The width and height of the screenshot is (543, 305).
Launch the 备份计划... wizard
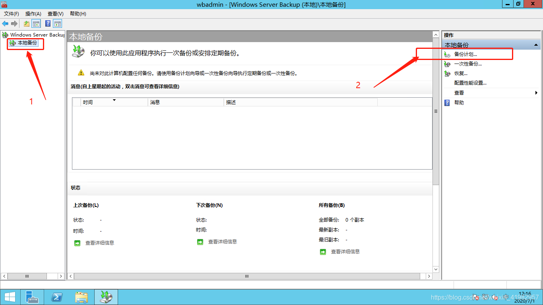point(465,54)
